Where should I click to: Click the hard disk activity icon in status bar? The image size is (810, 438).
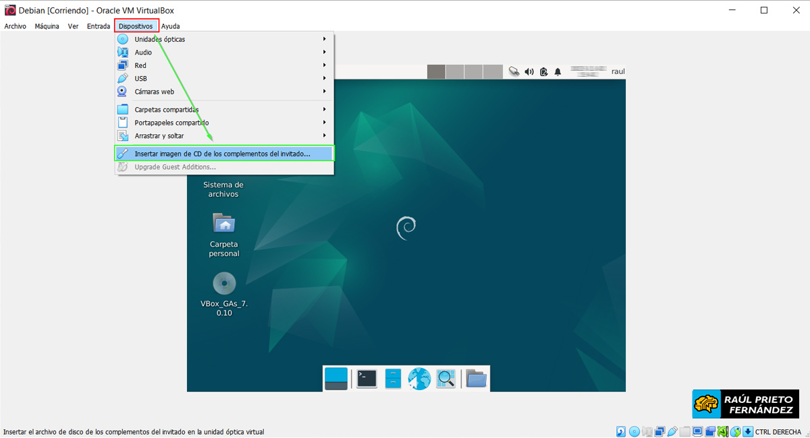click(620, 431)
